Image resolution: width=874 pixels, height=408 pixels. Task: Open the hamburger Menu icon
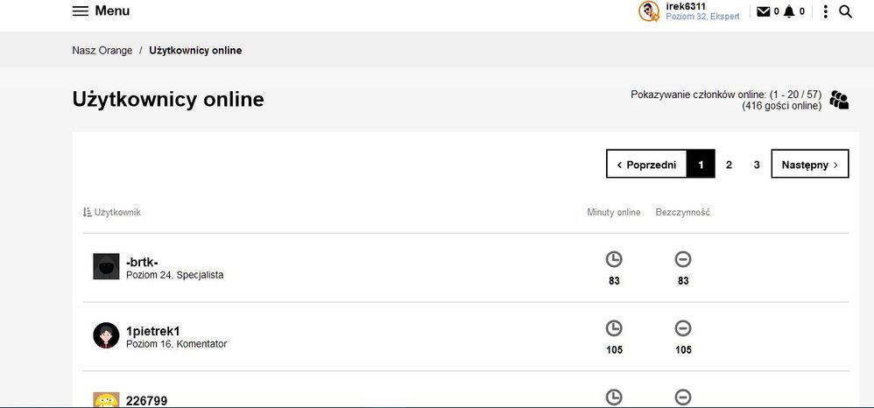point(80,11)
